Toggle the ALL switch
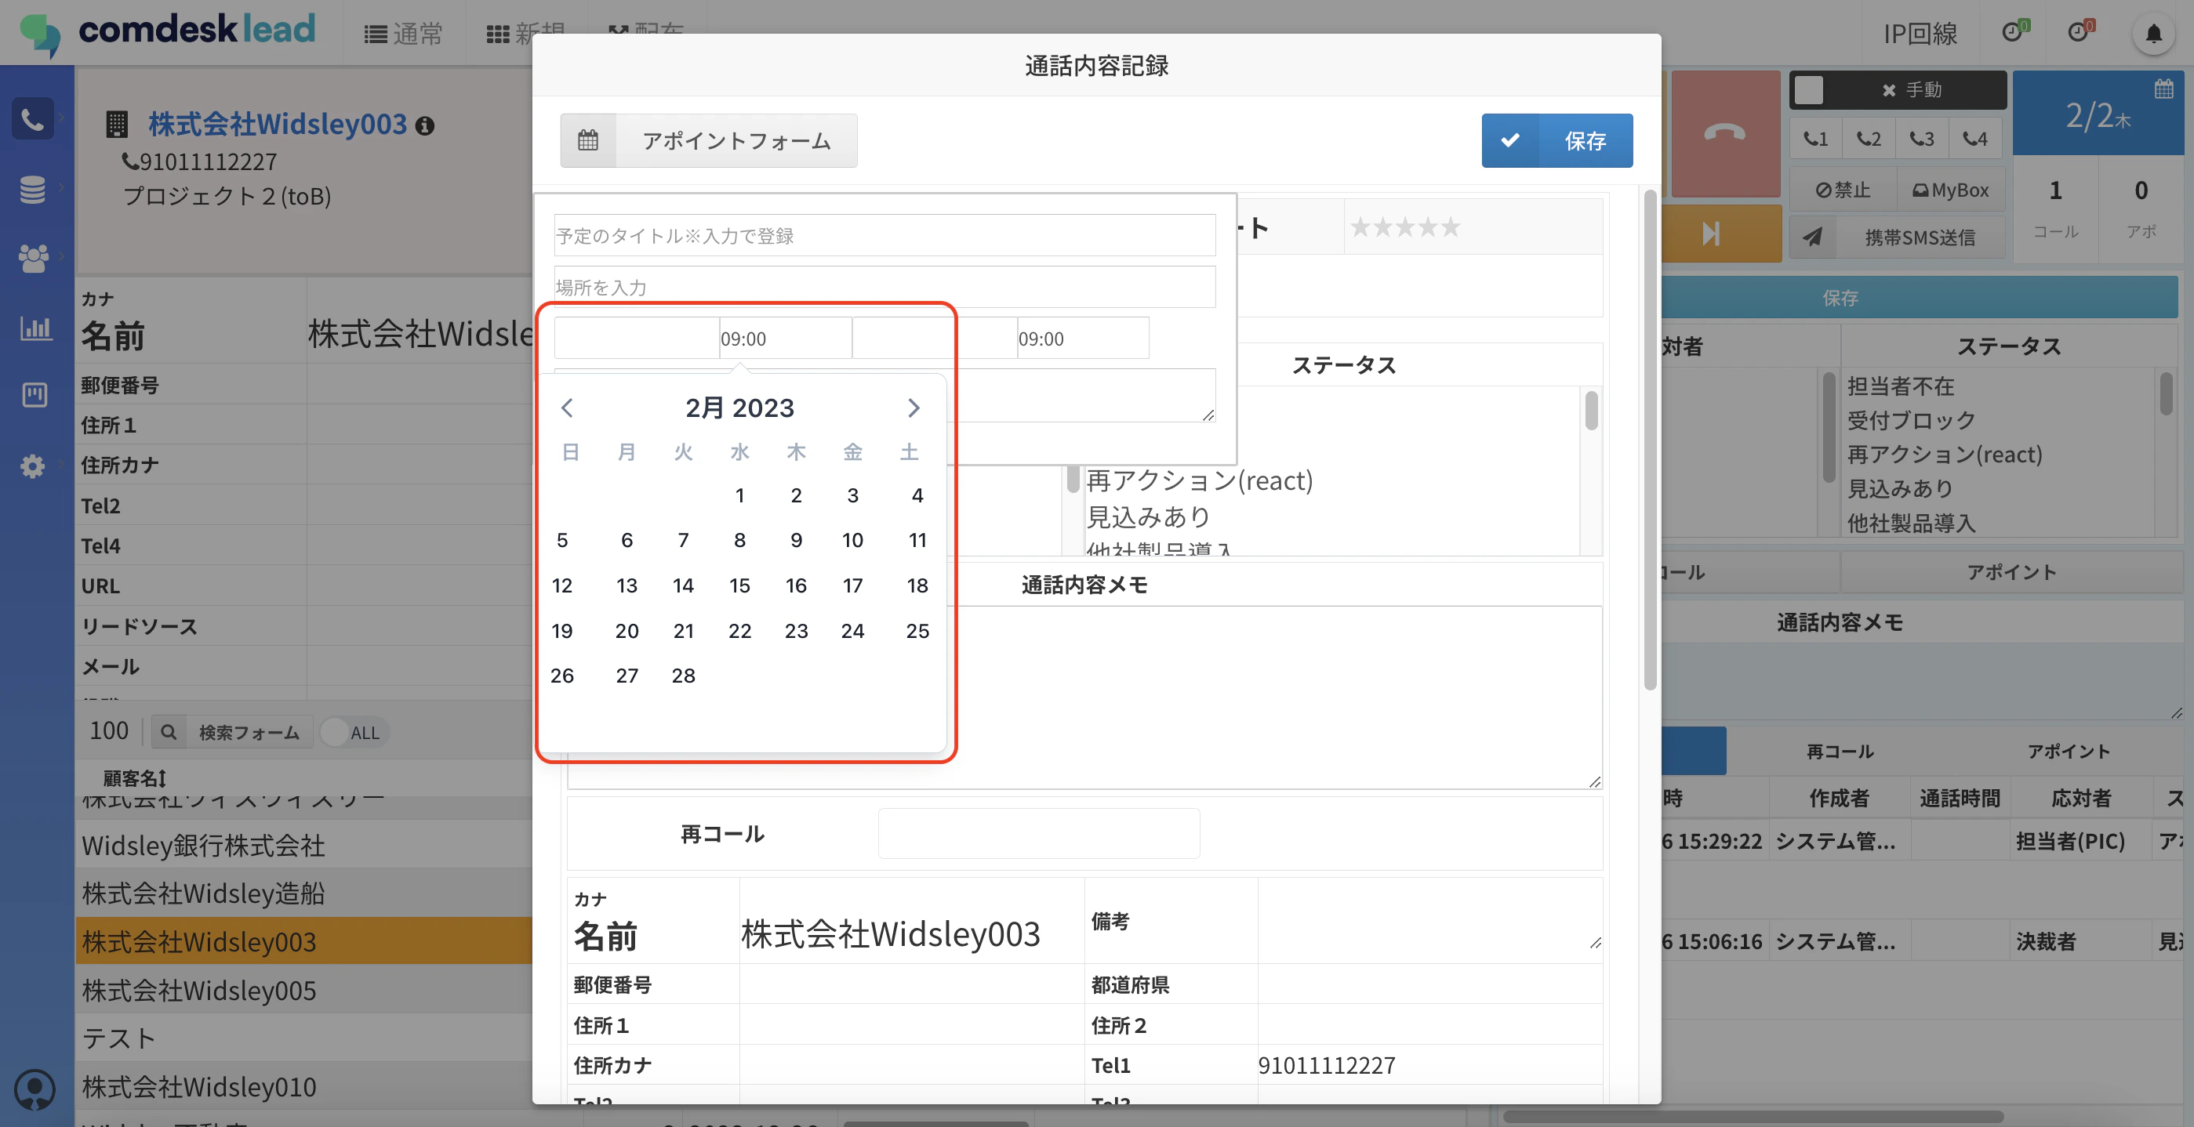Screen dimensions: 2194x1127 point(354,732)
